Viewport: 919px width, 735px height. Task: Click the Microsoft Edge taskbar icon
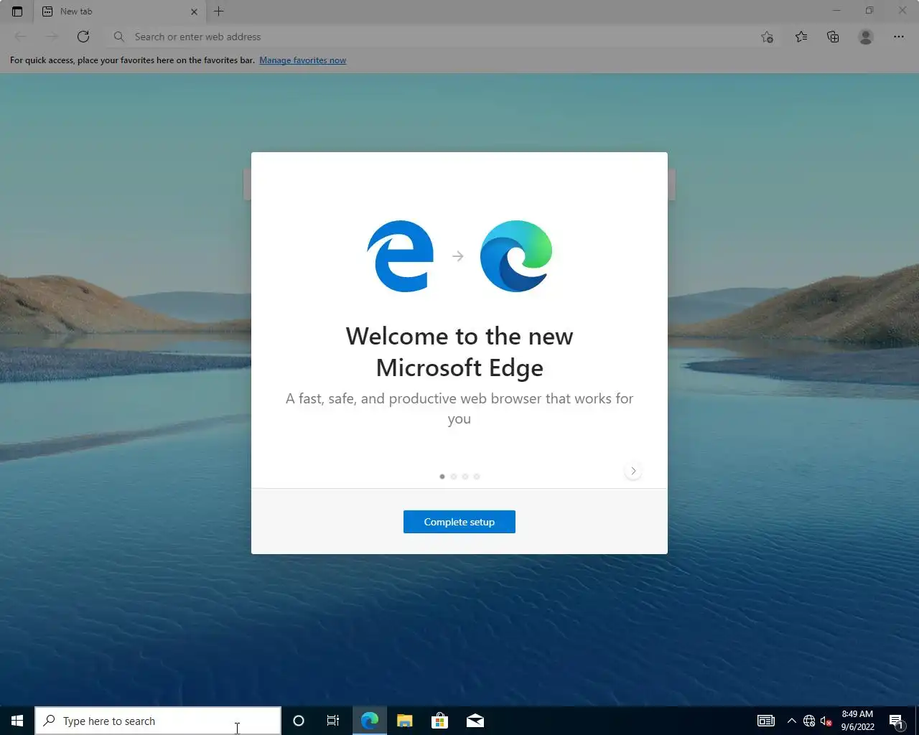[x=370, y=721]
